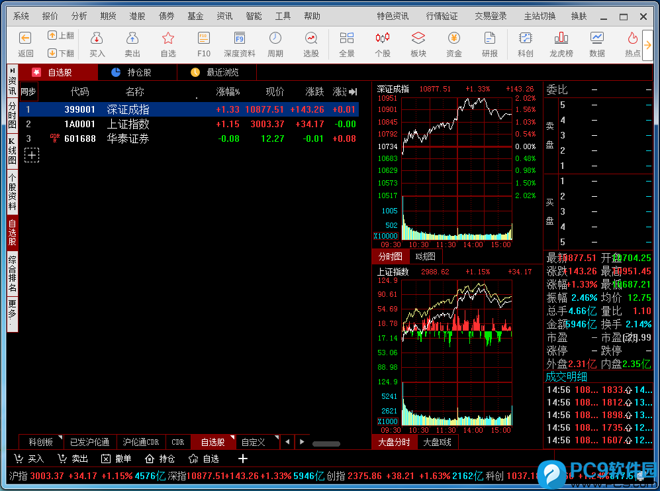The image size is (660, 491).
Task: Sort by the 涨幅% column header
Action: click(x=228, y=91)
